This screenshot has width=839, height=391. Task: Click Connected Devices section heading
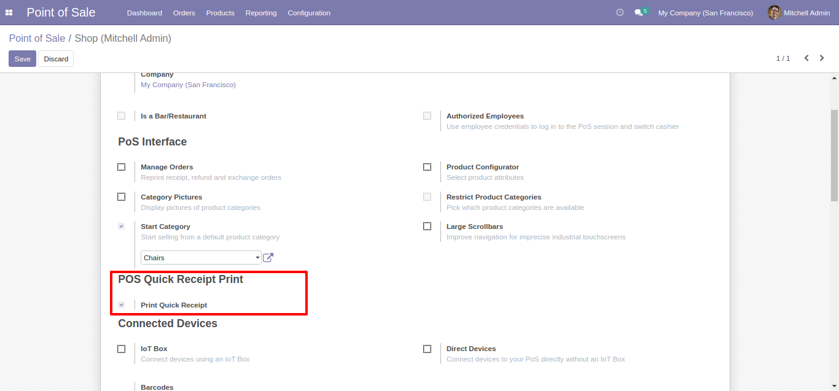(x=168, y=323)
